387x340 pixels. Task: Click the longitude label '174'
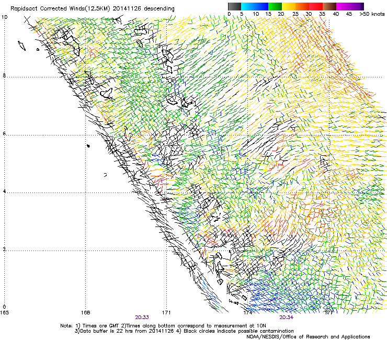[x=247, y=313]
